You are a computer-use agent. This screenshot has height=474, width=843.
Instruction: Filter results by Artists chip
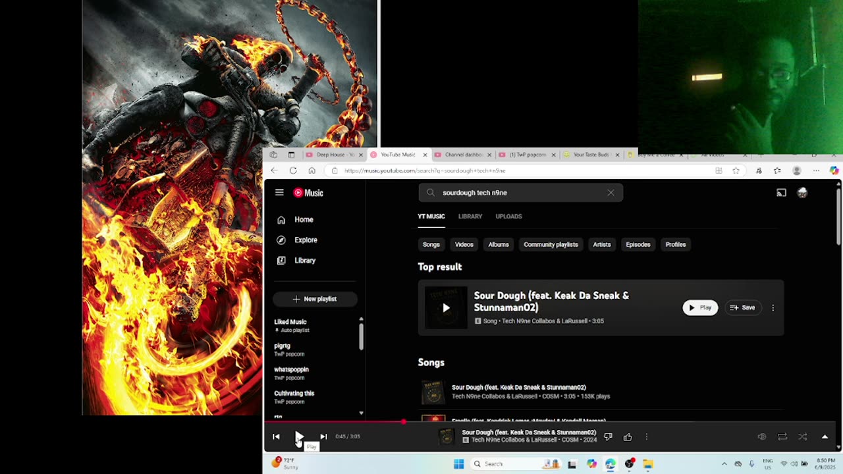pos(602,245)
